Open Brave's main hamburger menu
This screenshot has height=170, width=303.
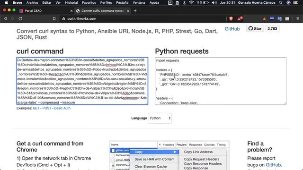coord(298,19)
